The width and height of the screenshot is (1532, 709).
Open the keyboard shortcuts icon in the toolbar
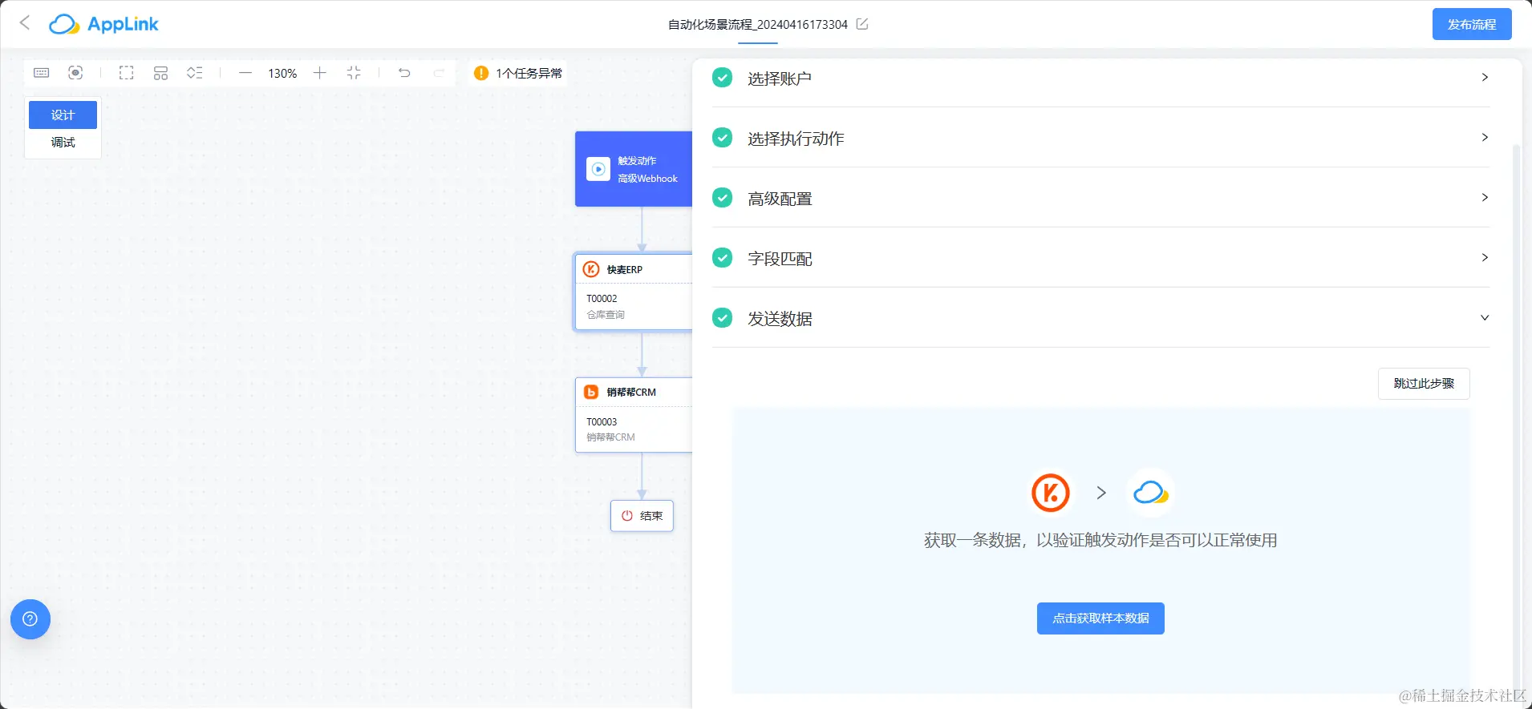42,73
